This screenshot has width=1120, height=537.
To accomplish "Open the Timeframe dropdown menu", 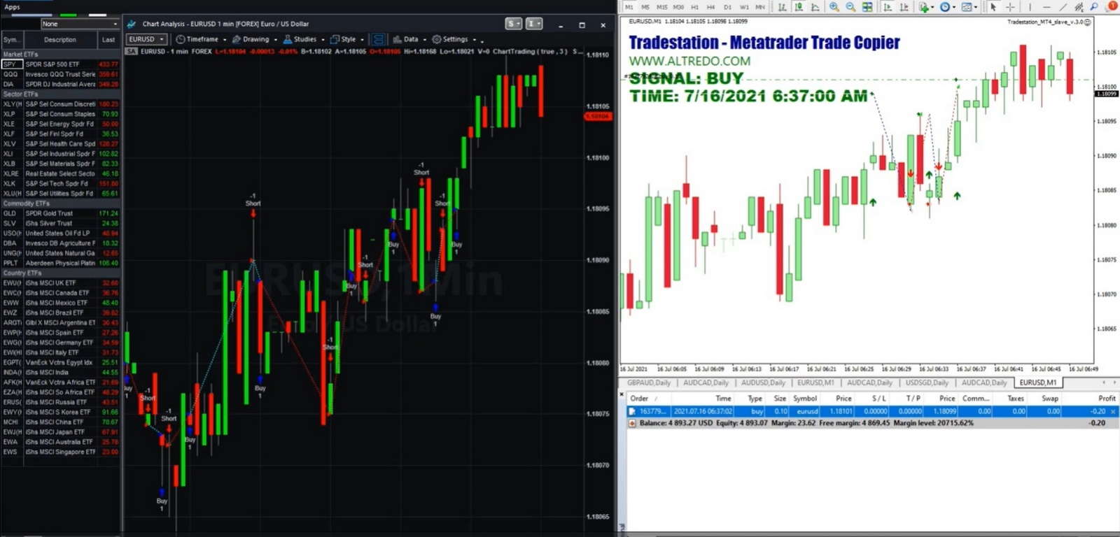I will 201,39.
